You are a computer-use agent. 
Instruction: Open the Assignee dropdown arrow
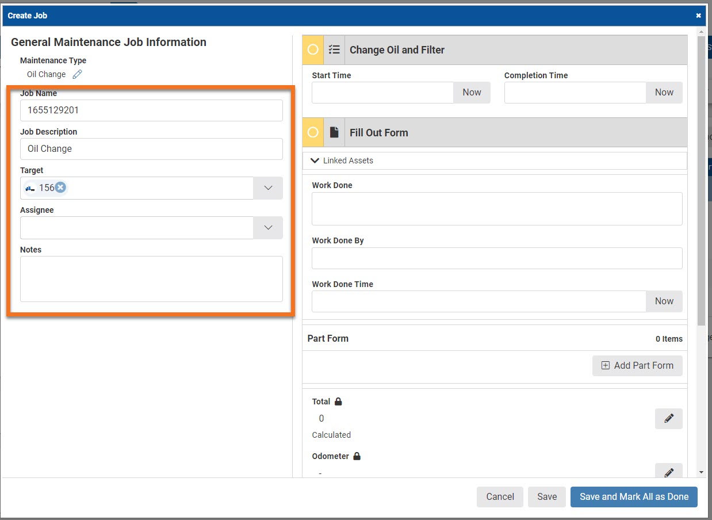click(x=268, y=228)
